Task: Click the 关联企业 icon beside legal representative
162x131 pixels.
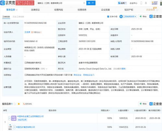Action: [x=32, y=32]
